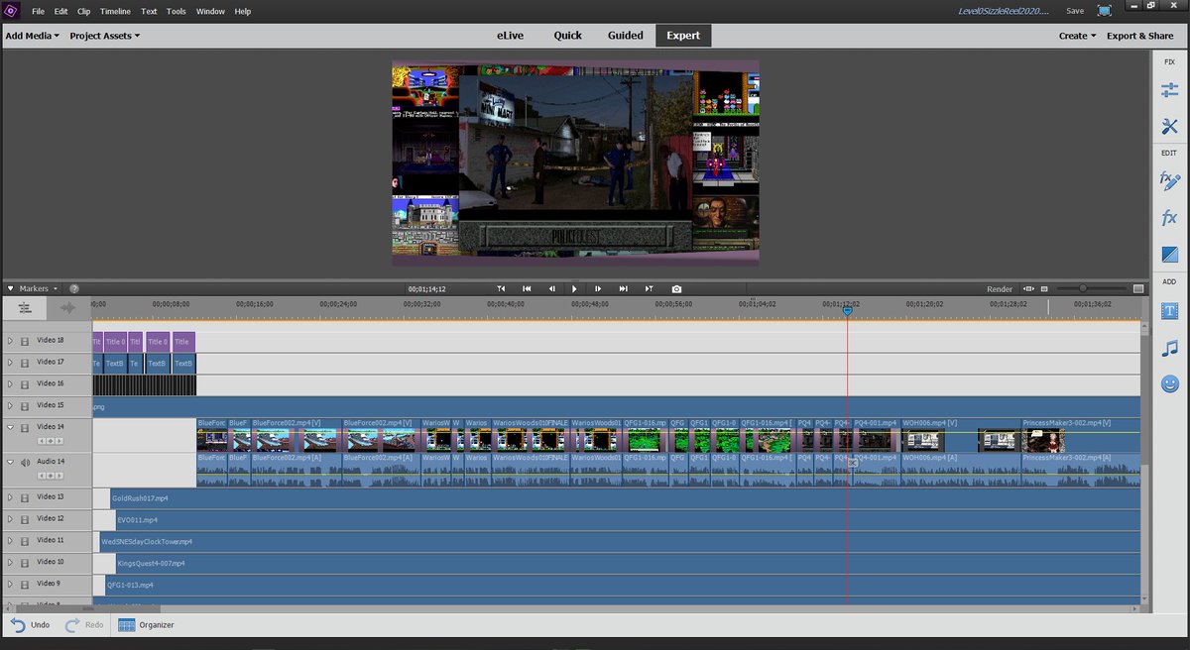Screen dimensions: 1190x650
Task: Click Export & Share
Action: coord(1139,36)
